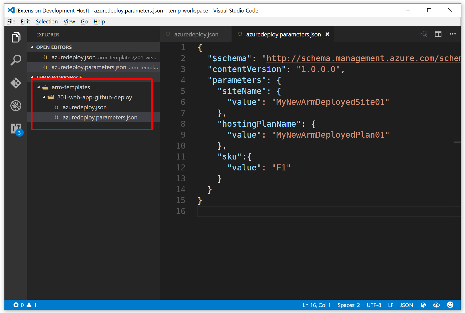Screen dimensions: 465x313
Task: Click the VS Code logo in title bar
Action: click(11, 10)
